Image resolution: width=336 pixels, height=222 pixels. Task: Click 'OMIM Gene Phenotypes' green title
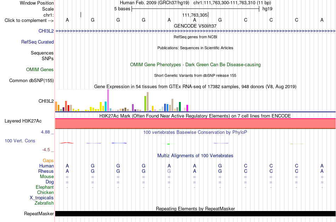pos(195,64)
